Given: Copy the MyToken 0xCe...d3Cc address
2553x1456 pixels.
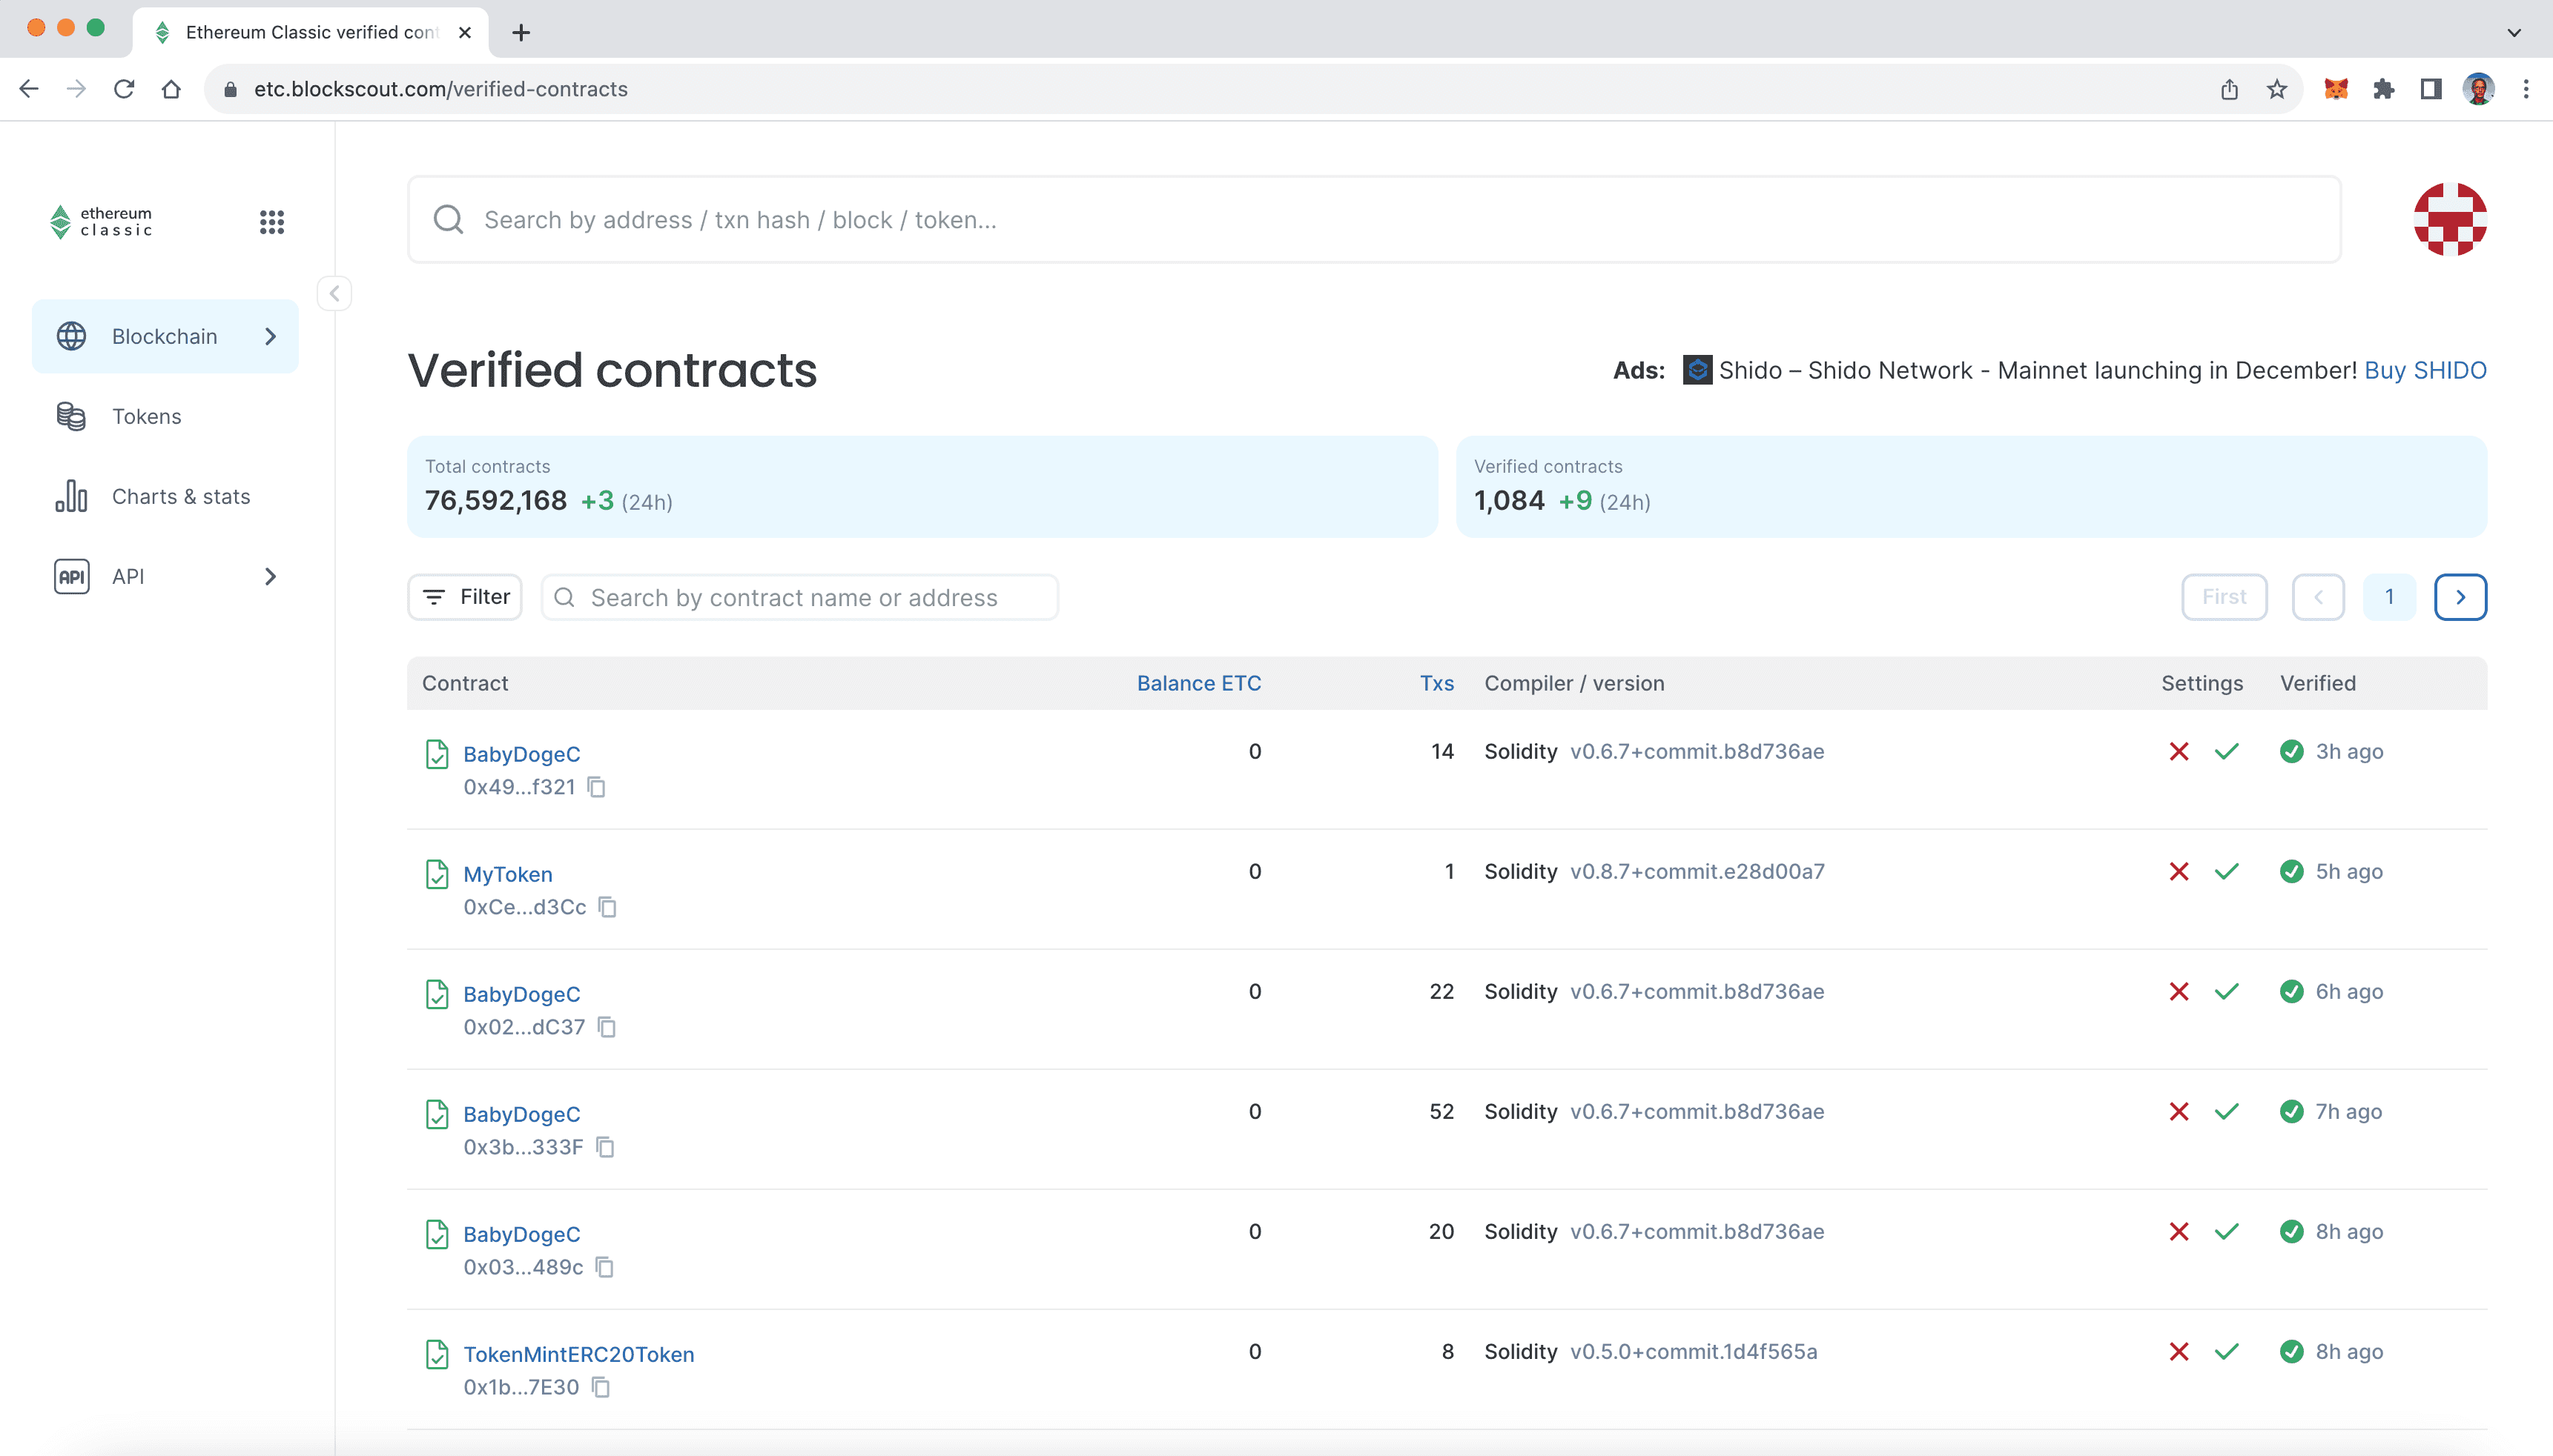Looking at the screenshot, I should click(607, 907).
